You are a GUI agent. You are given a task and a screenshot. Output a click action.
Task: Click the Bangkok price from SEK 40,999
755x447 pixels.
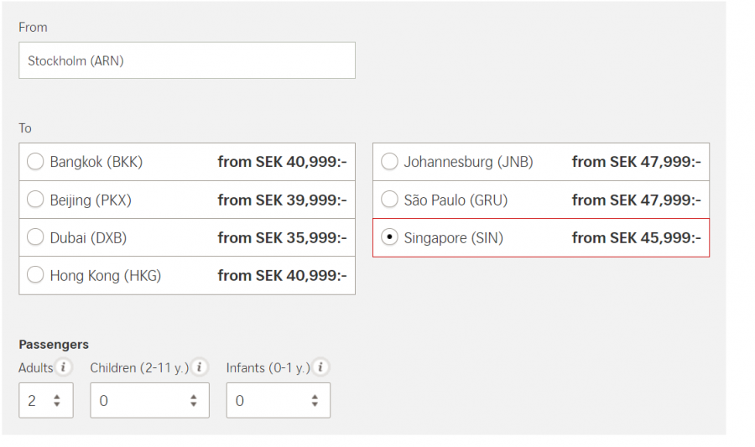coord(282,162)
